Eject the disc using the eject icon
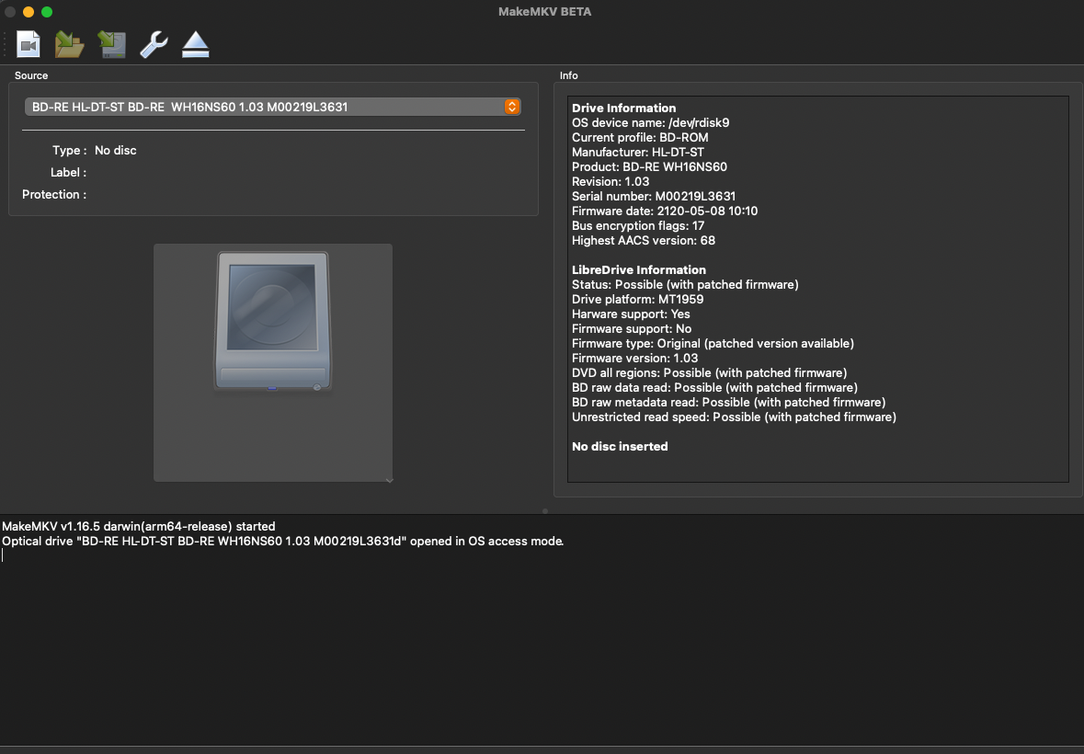 pyautogui.click(x=194, y=43)
